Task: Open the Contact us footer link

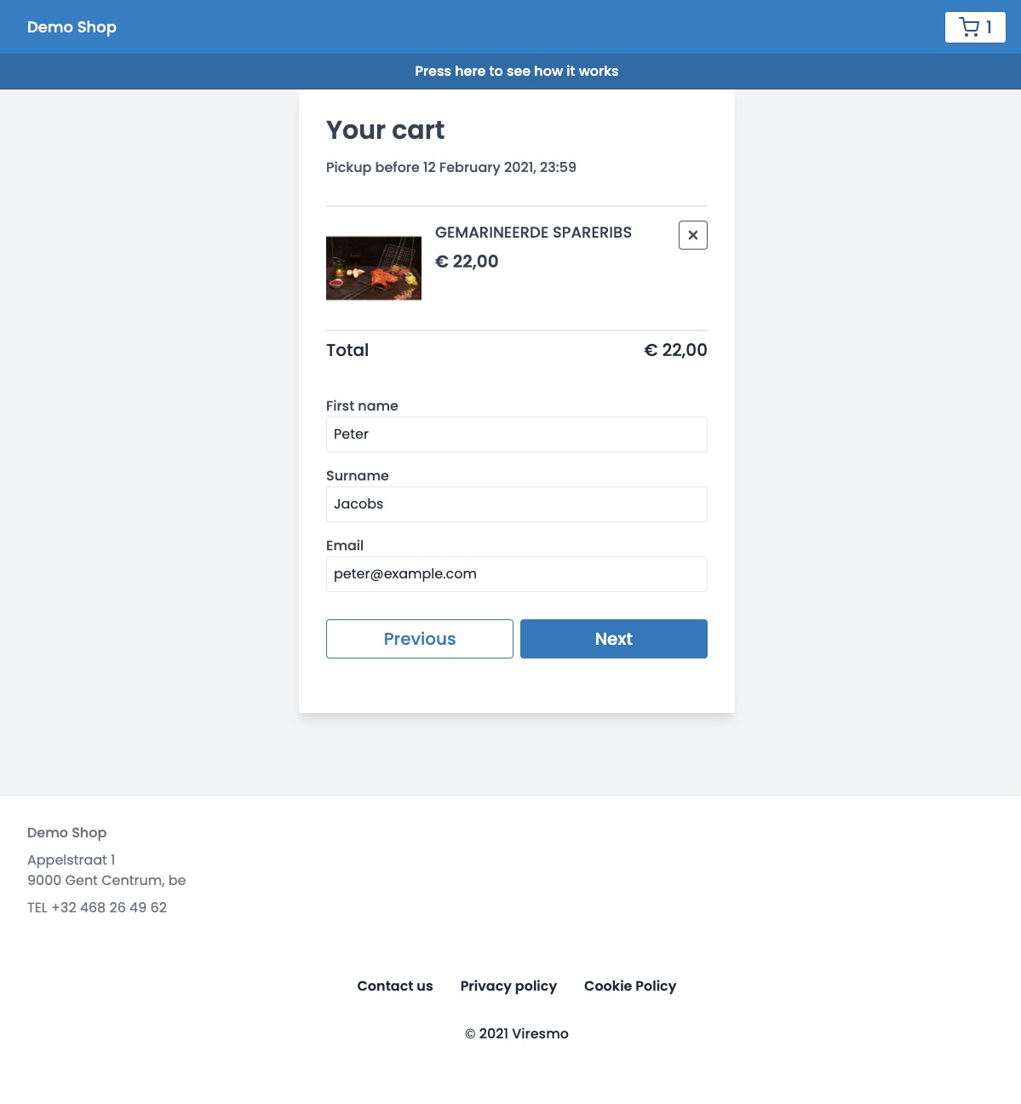Action: (395, 986)
